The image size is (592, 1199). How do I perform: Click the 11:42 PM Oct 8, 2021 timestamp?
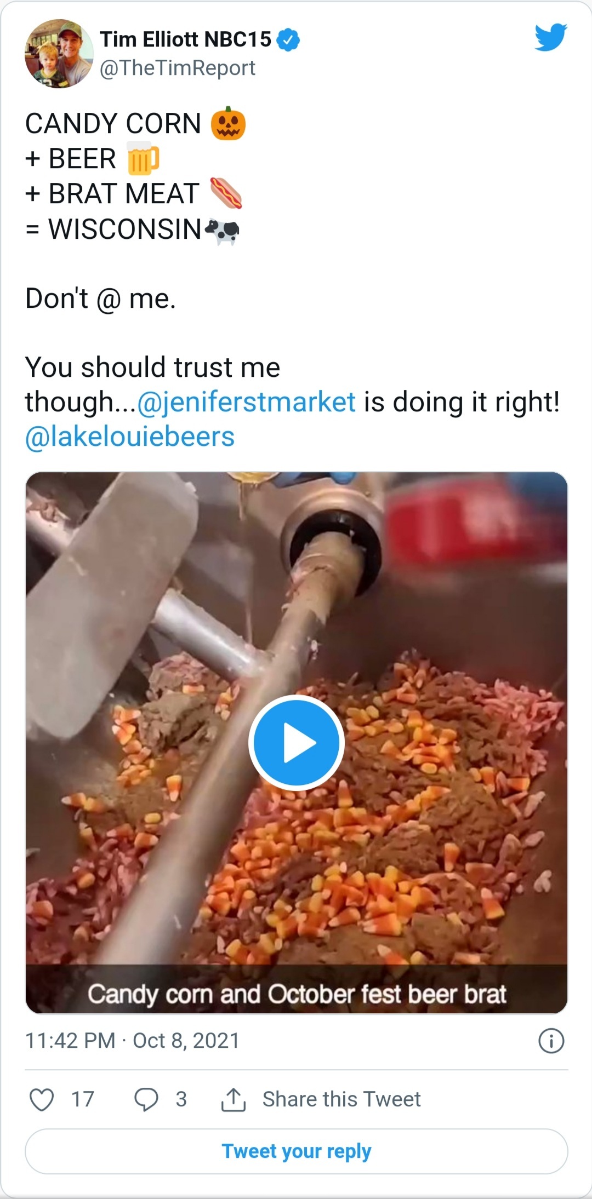(x=132, y=1041)
